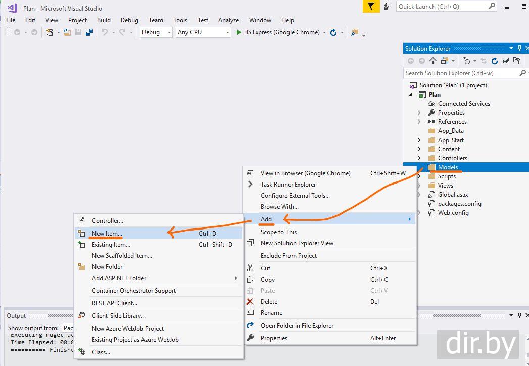Open the notifications flag icon
Image resolution: width=529 pixels, height=366 pixels.
tap(371, 6)
